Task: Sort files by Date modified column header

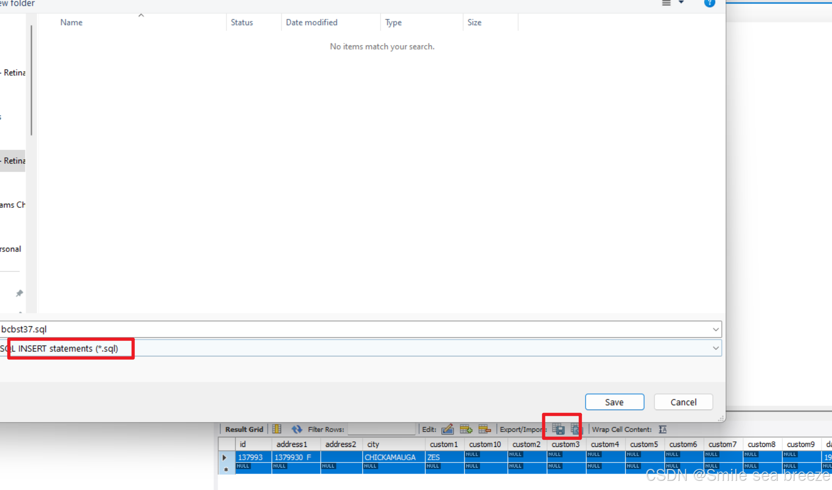Action: (x=311, y=22)
